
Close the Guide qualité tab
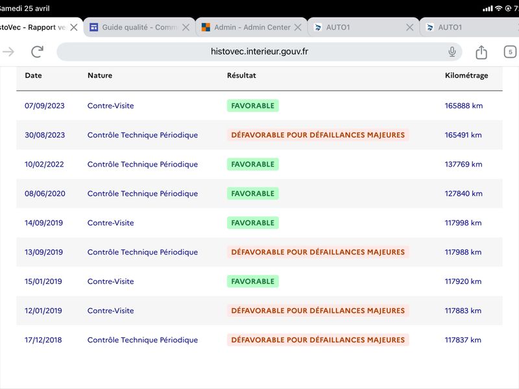point(186,27)
